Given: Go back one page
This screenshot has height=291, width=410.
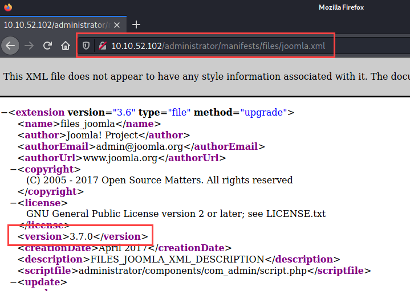Looking at the screenshot, I should pyautogui.click(x=10, y=46).
